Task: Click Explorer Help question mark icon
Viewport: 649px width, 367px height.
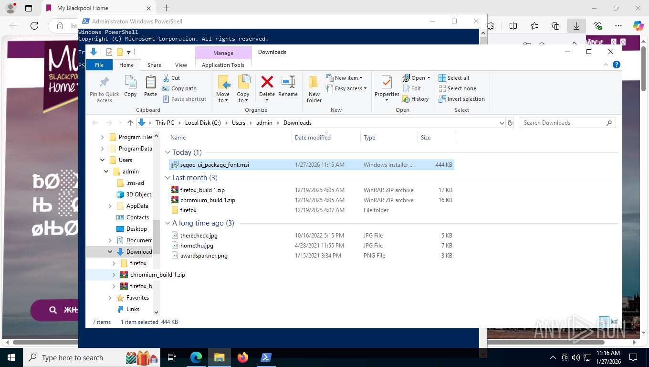Action: [x=617, y=65]
